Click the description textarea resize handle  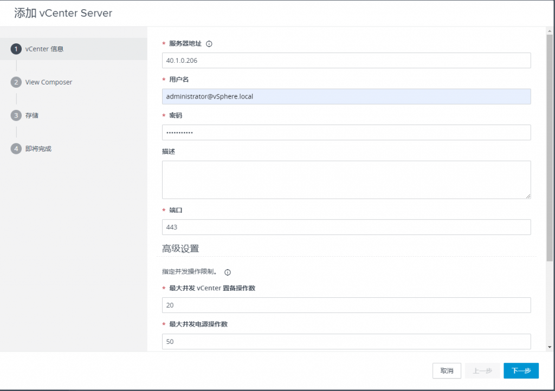click(x=528, y=196)
